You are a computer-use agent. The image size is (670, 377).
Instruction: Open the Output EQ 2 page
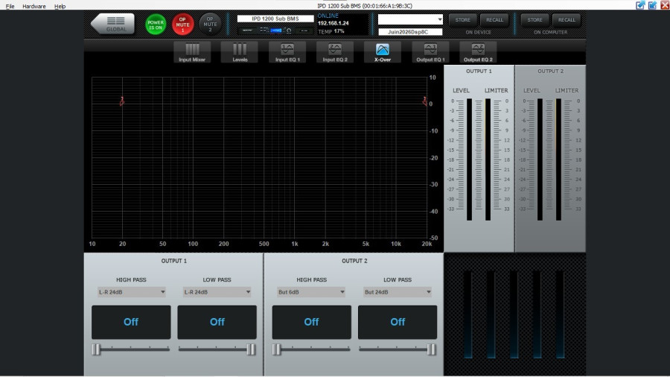[478, 53]
